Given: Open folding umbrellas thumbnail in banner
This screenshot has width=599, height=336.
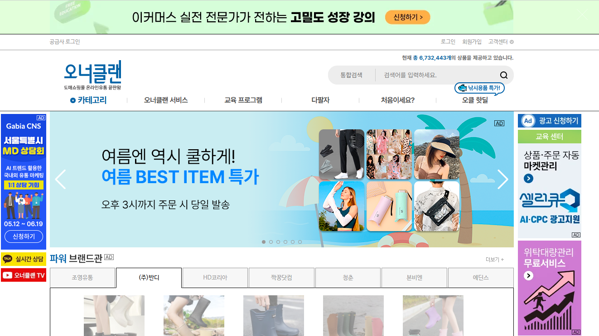Looking at the screenshot, I should [389, 206].
